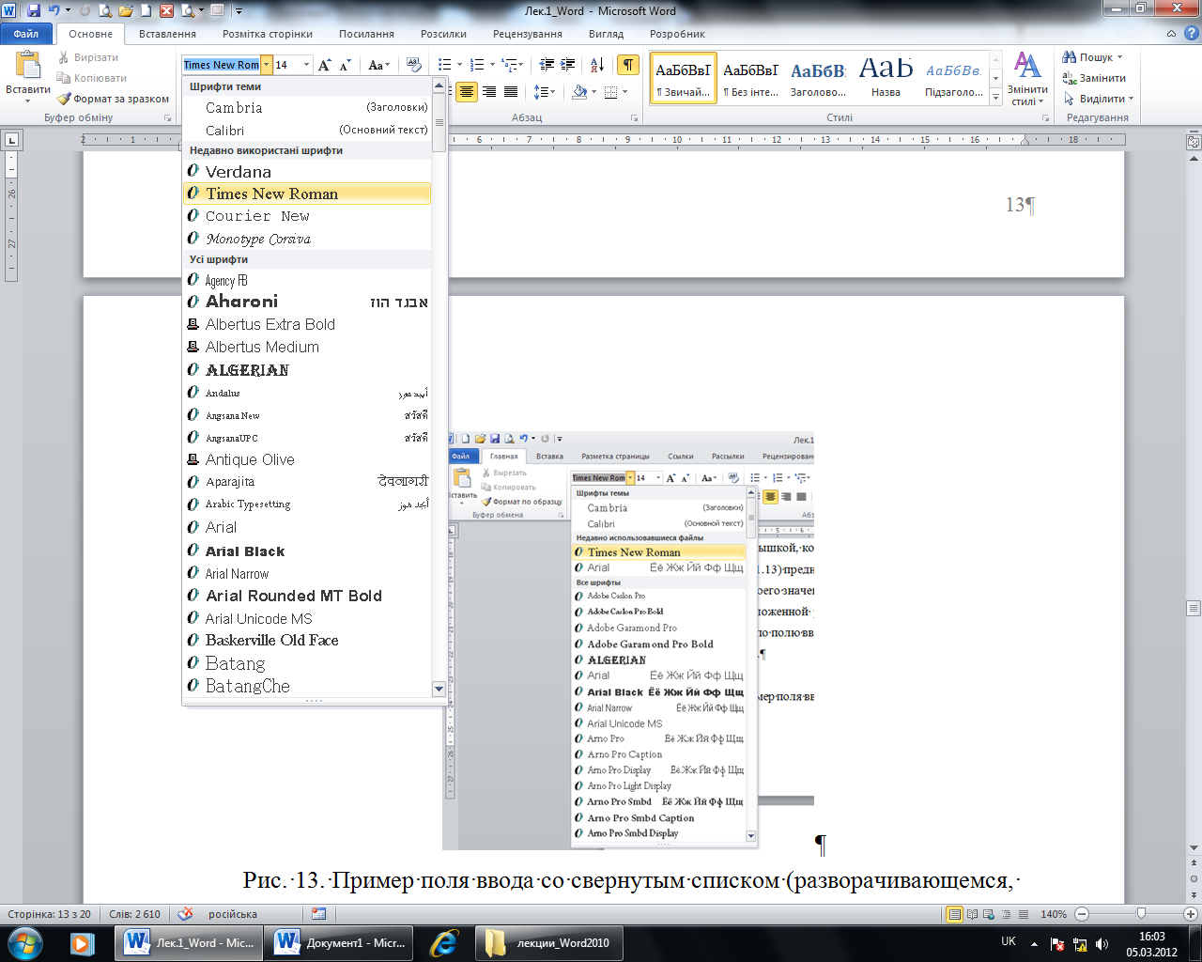Click the word count Слів: 2 610
The width and height of the screenshot is (1202, 962).
click(x=134, y=914)
